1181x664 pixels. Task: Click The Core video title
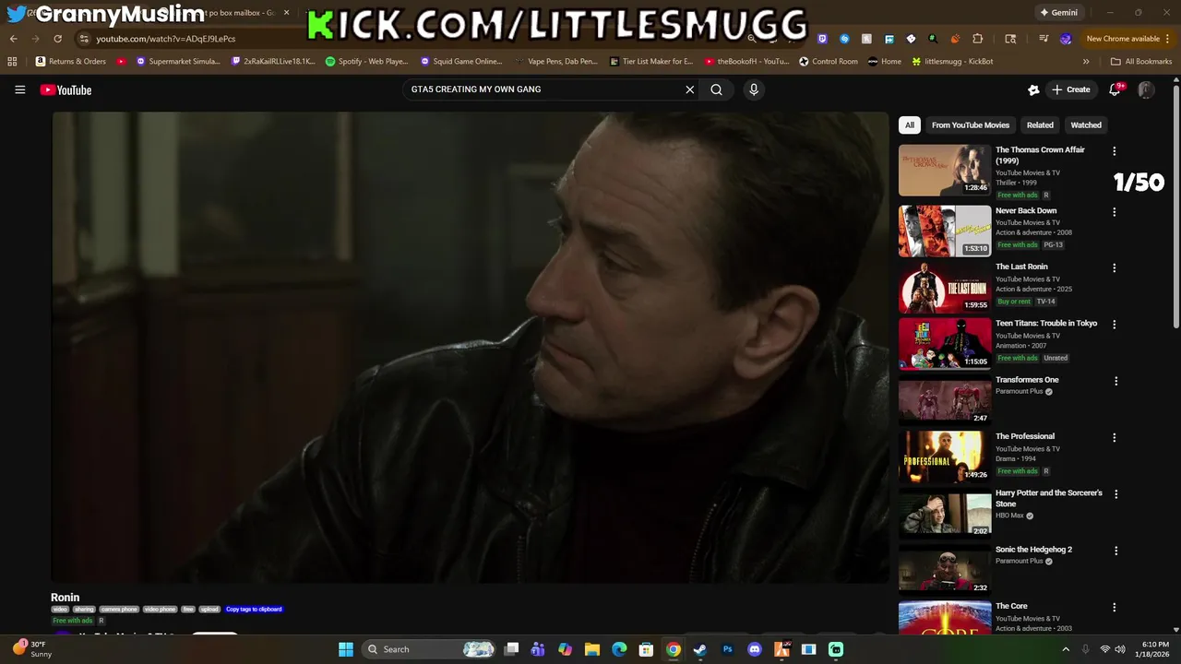(x=1011, y=606)
